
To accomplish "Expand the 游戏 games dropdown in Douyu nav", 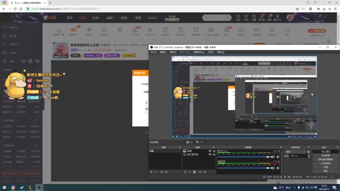I will pos(125,18).
